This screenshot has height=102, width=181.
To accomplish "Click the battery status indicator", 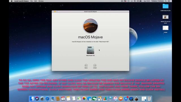I will click(139, 1).
